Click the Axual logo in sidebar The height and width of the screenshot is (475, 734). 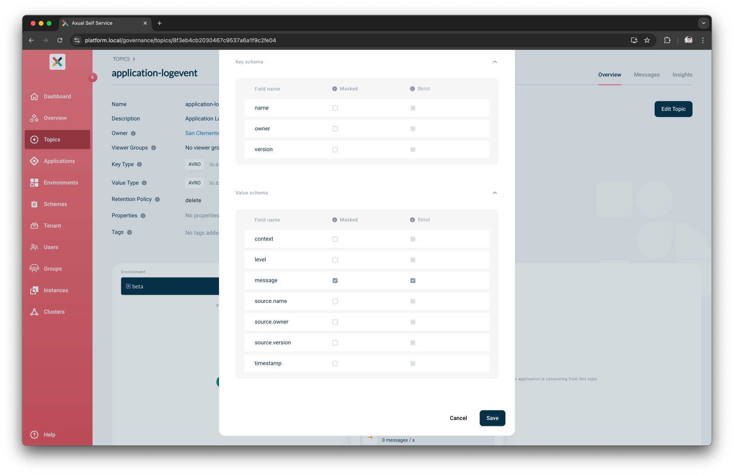click(57, 62)
